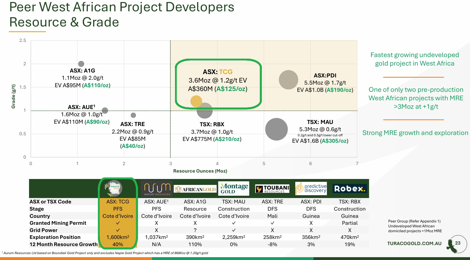Select the large grey TSX: MAU bubble
Image resolution: width=470 pixels, height=260 pixels.
point(276,129)
